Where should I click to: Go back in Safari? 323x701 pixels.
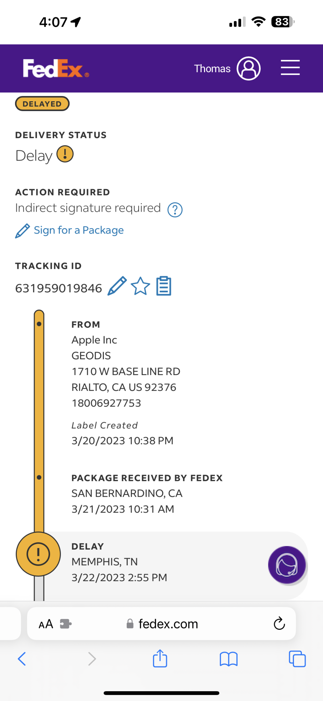22,659
